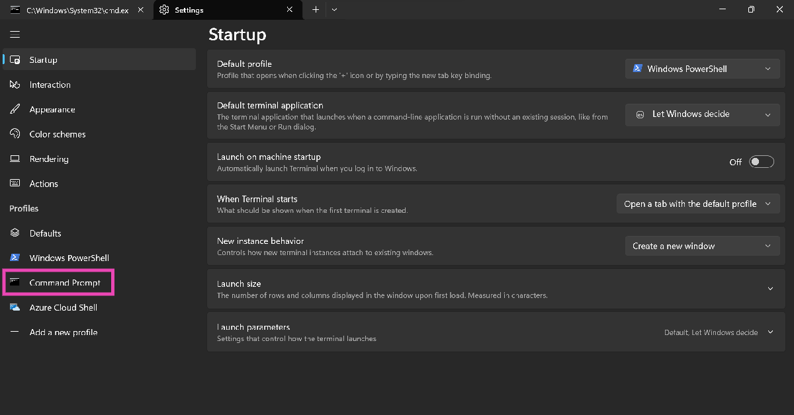Open the new tab dropdown arrow
794x415 pixels.
coord(334,10)
